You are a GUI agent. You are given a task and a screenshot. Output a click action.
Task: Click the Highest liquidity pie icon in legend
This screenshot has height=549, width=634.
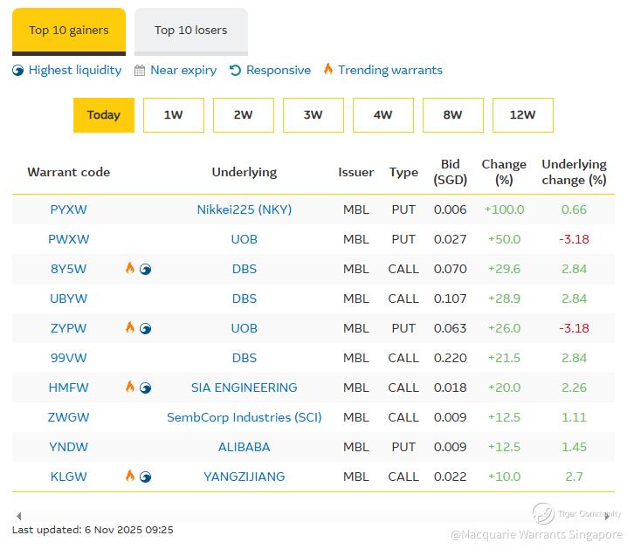point(18,71)
